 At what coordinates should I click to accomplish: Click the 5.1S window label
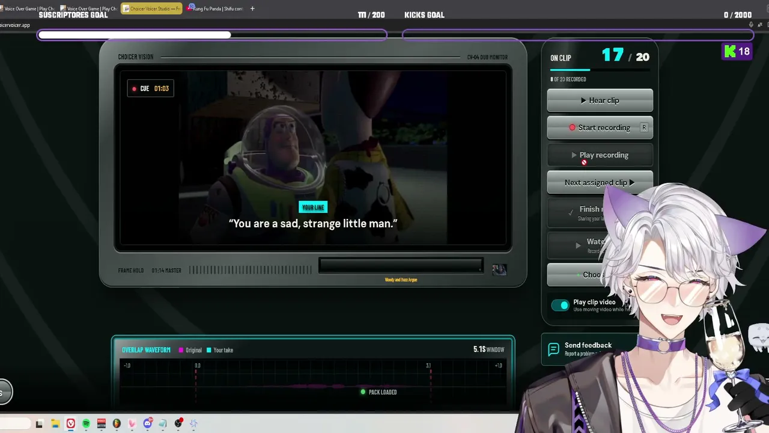pyautogui.click(x=488, y=349)
